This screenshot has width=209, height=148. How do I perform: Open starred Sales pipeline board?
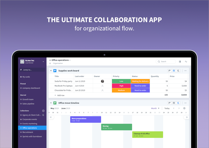[x=27, y=104]
